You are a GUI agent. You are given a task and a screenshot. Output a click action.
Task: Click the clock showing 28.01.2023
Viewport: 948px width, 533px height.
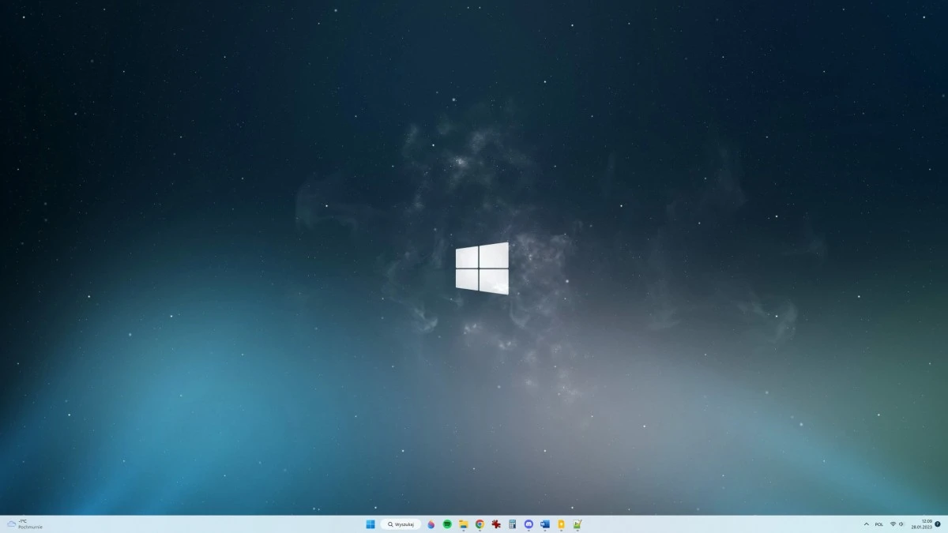tap(922, 524)
